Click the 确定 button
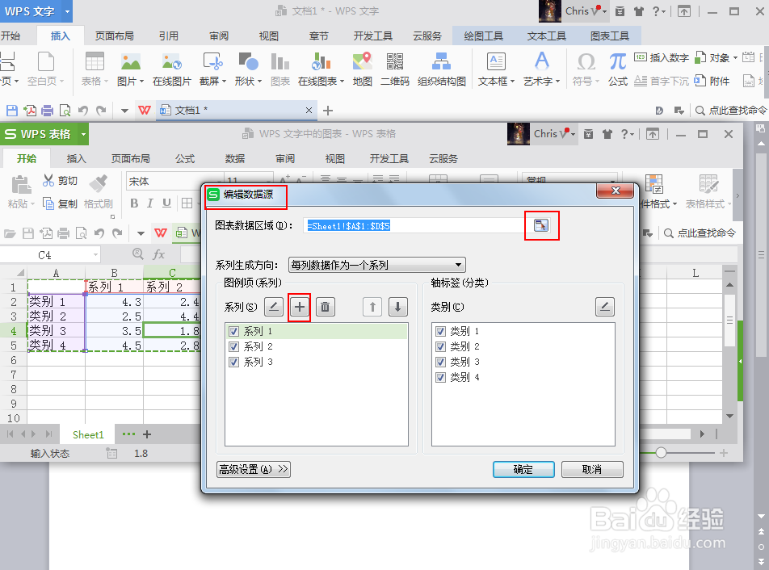The image size is (769, 570). point(523,469)
